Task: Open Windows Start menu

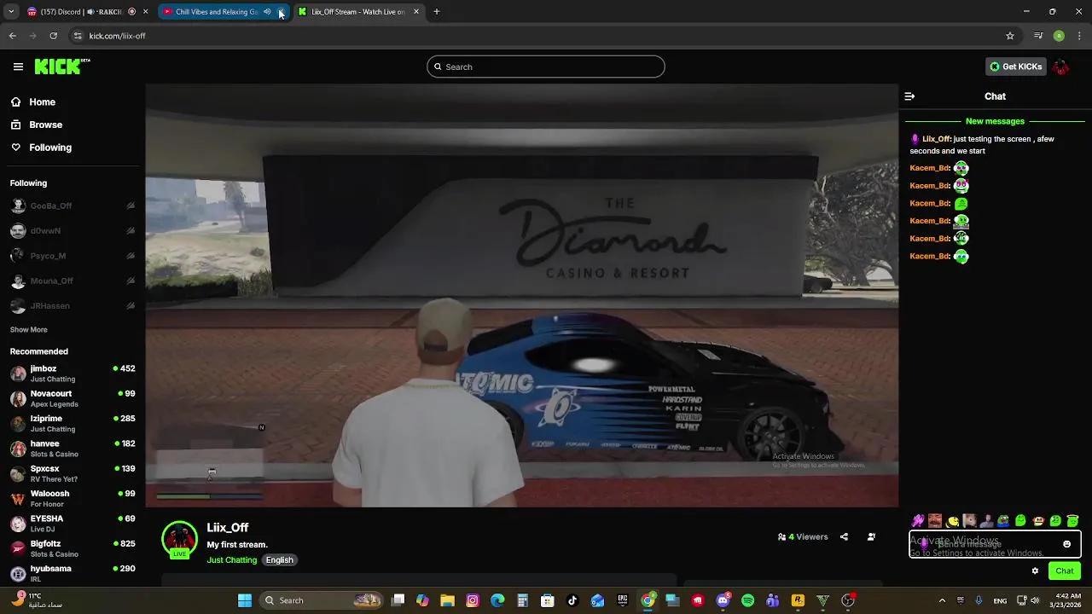Action: click(245, 600)
